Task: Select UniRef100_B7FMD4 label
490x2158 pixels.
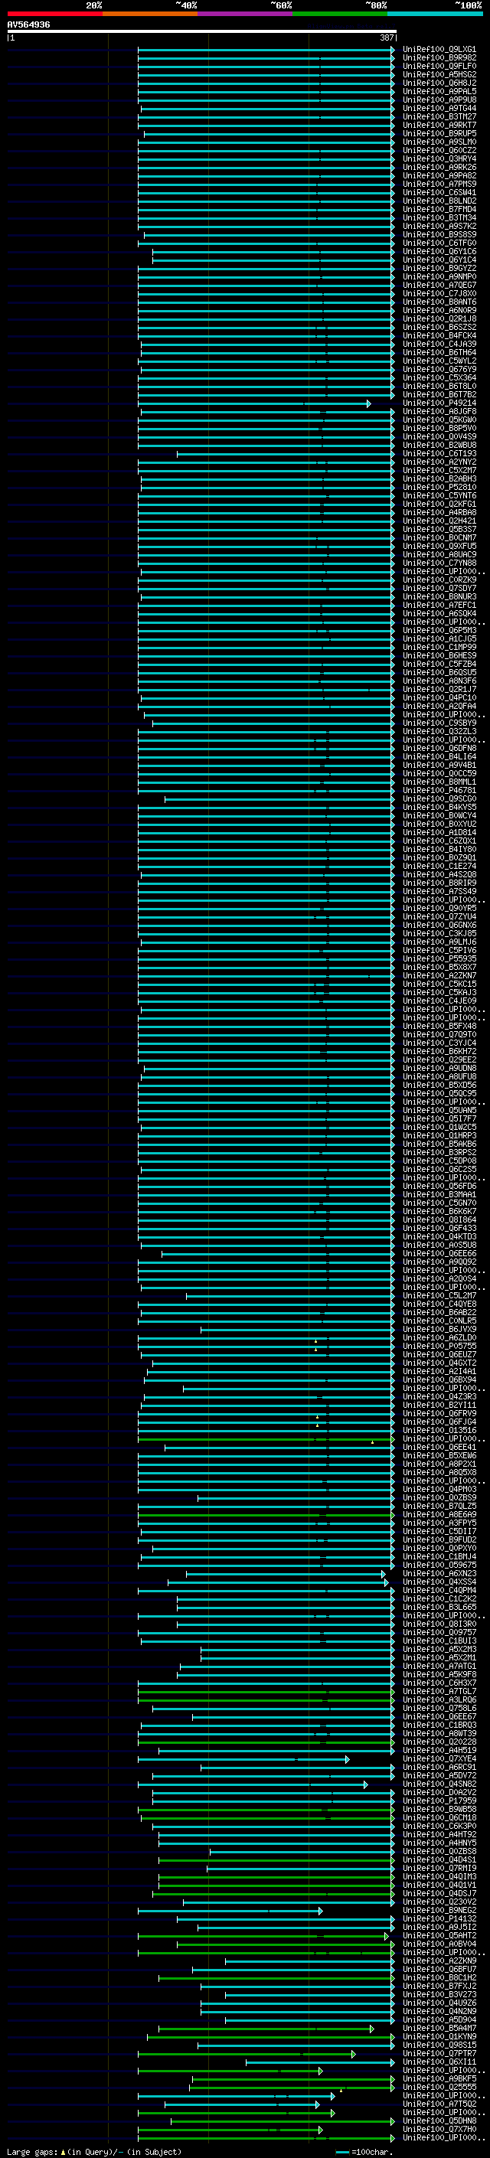Action: tap(439, 210)
